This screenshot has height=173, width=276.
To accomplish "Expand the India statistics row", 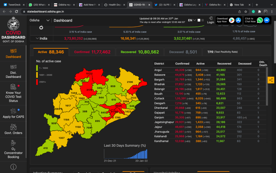I will [x=37, y=38].
